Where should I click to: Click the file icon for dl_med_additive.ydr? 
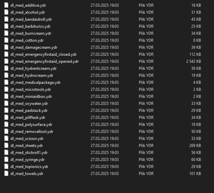pos(6,5)
